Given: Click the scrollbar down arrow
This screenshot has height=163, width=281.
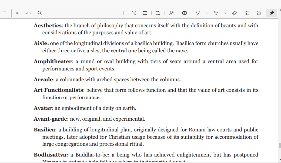Looking at the screenshot, I should 280,160.
